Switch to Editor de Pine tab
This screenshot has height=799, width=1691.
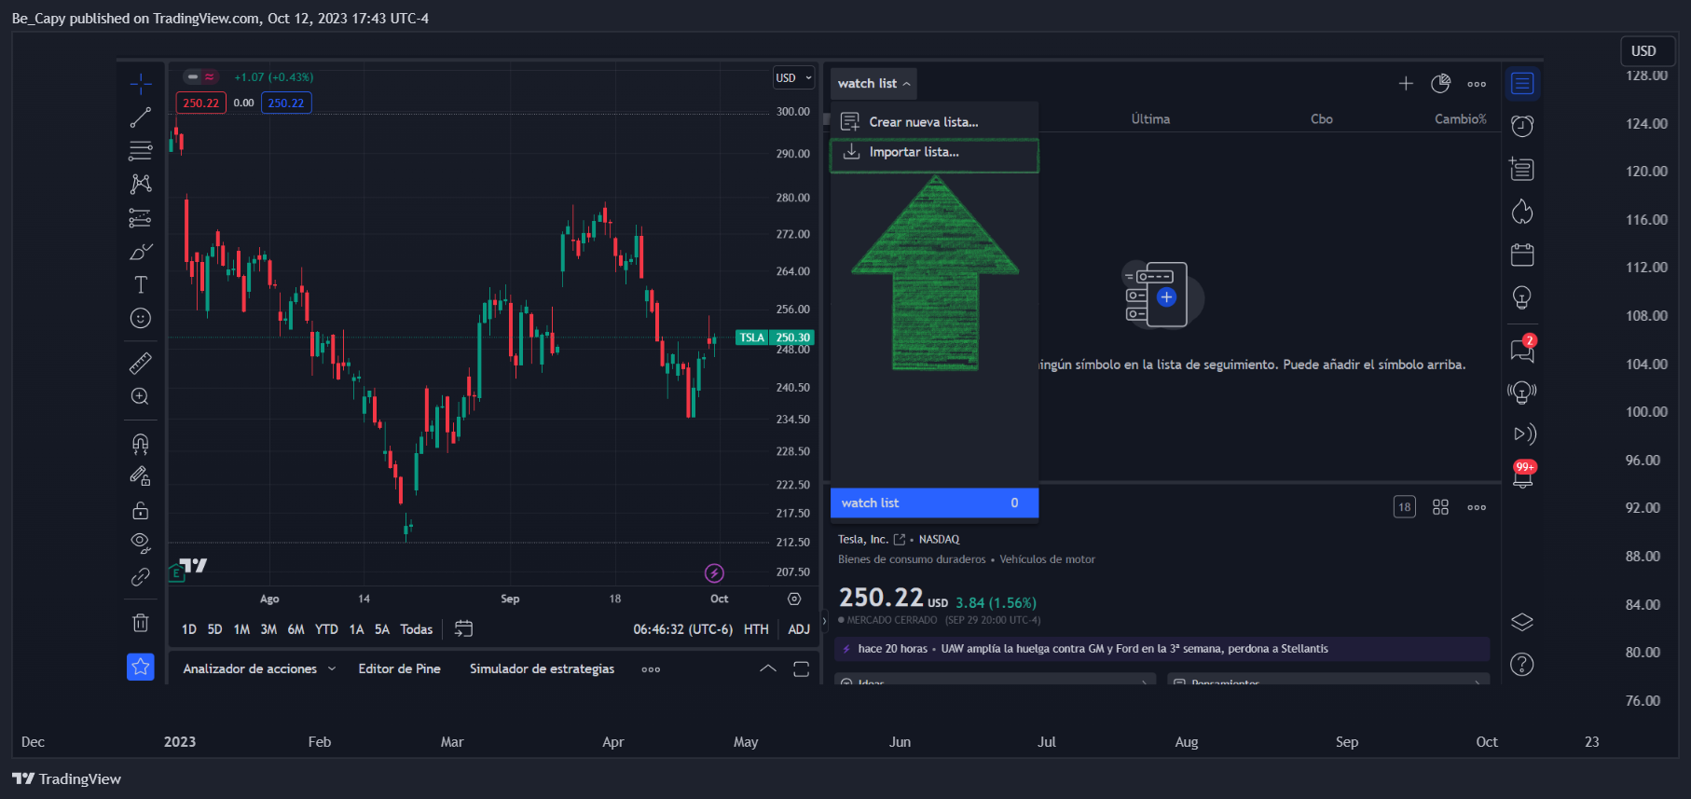pos(399,669)
